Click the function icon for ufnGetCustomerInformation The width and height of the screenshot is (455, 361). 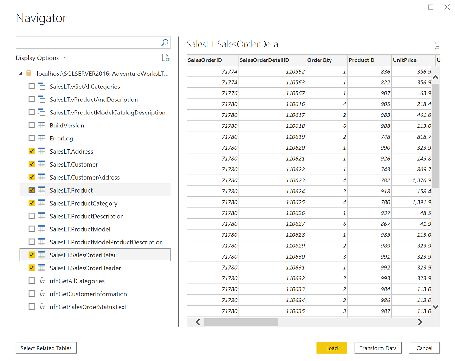click(42, 294)
